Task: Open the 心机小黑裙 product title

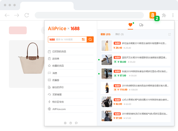Action: click(x=145, y=100)
